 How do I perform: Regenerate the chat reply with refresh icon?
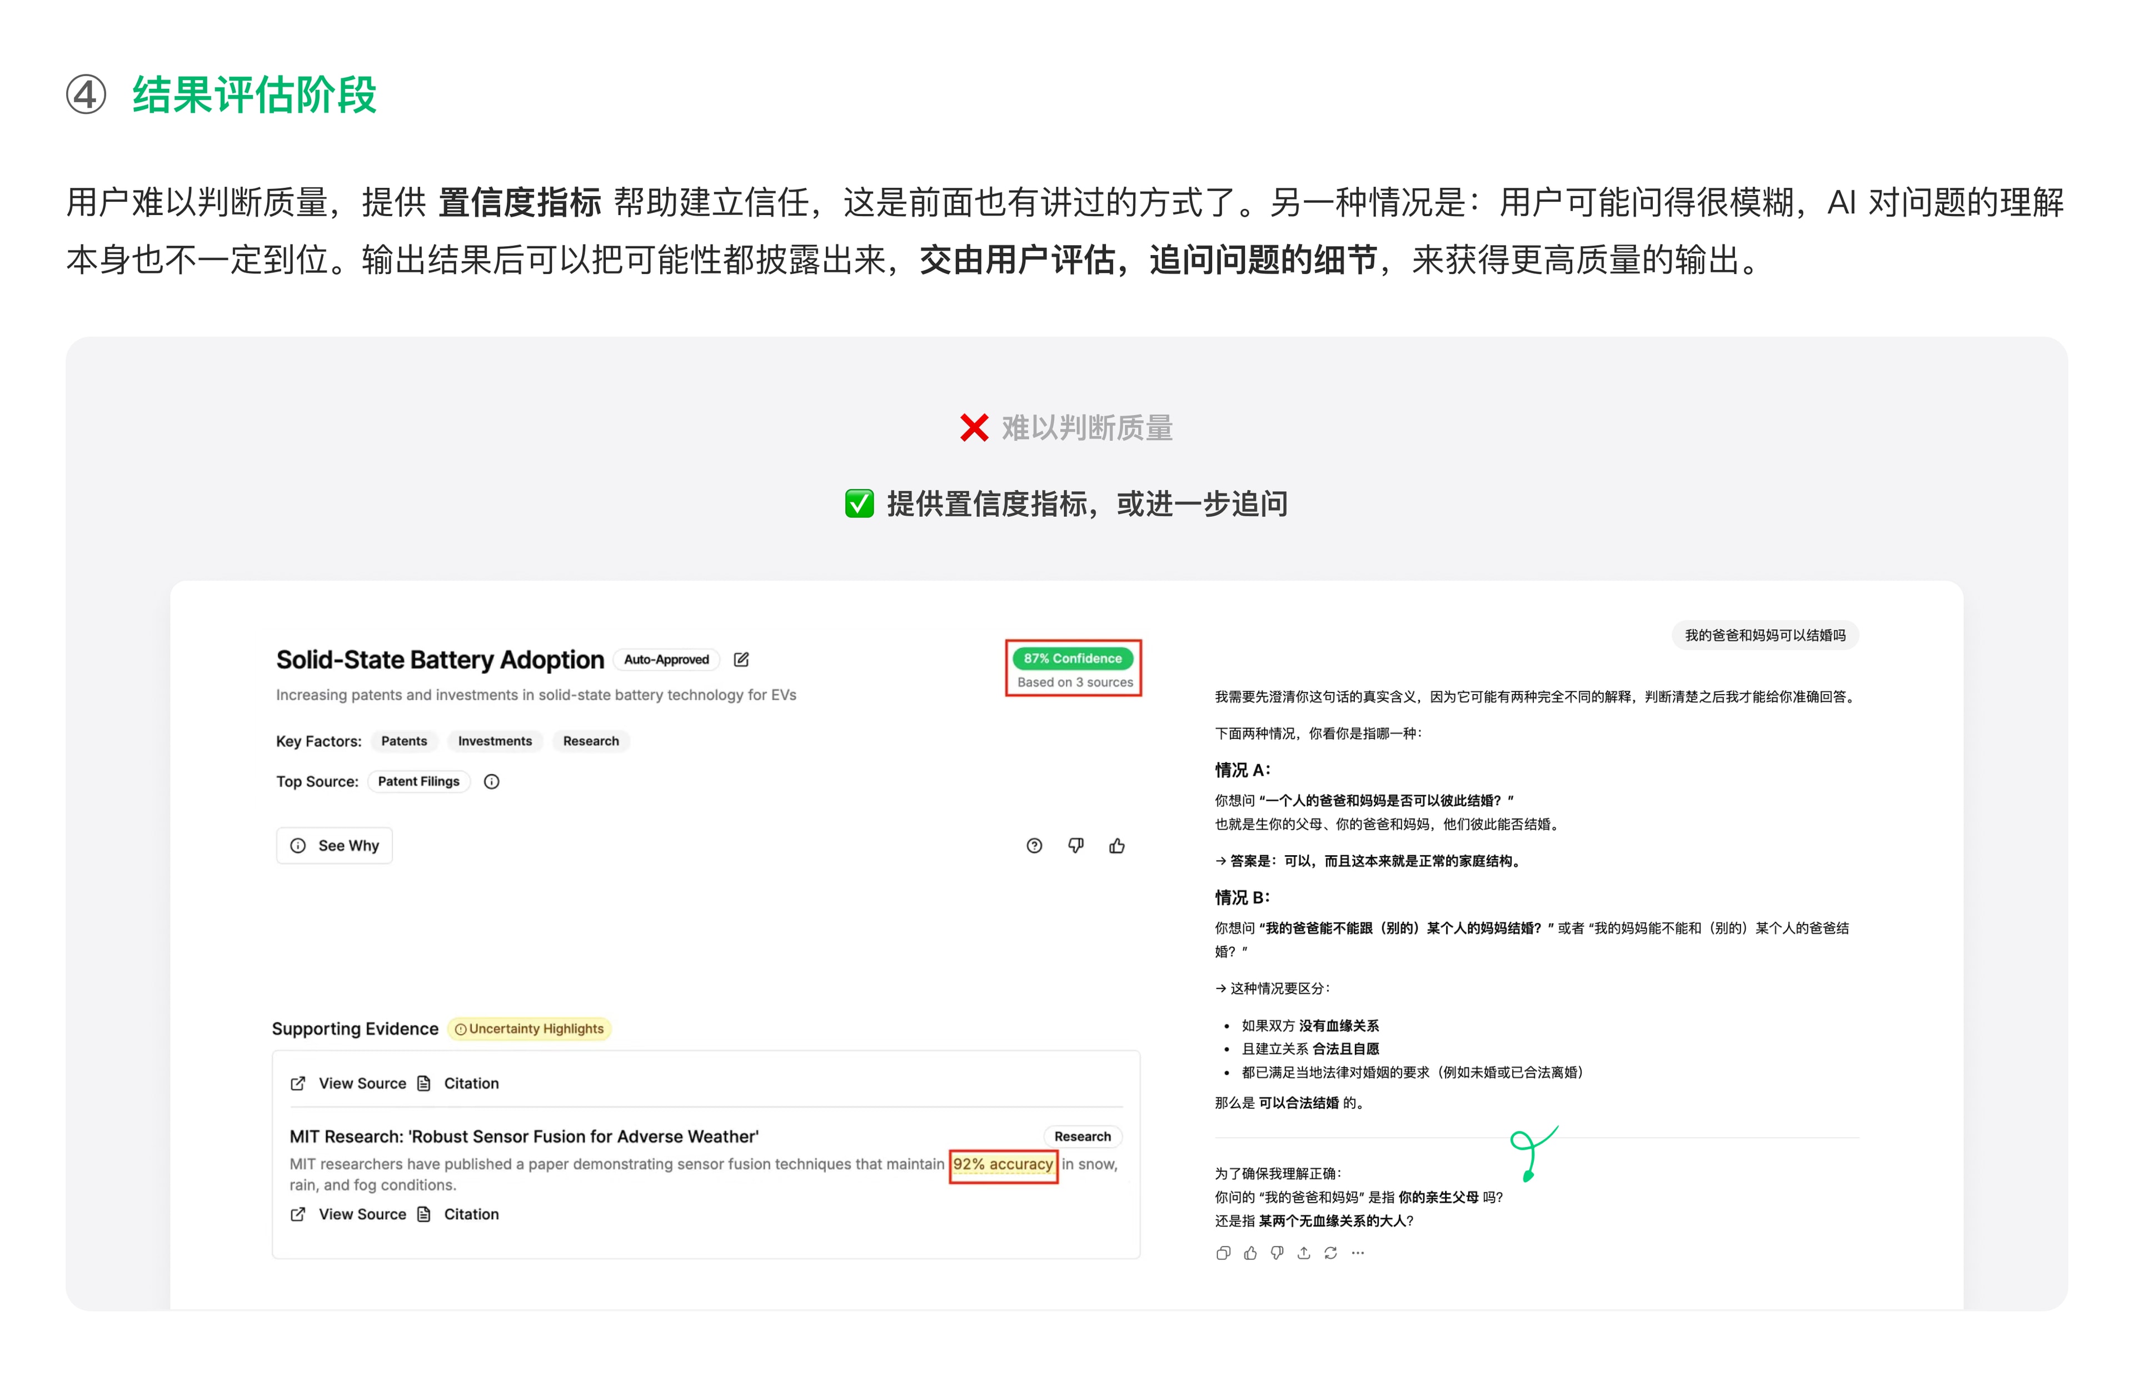coord(1330,1253)
